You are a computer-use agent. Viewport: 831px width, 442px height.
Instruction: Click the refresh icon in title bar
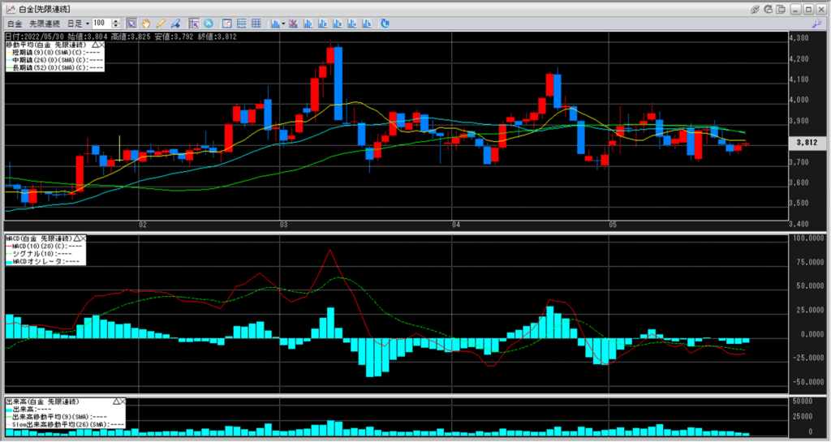(x=769, y=9)
